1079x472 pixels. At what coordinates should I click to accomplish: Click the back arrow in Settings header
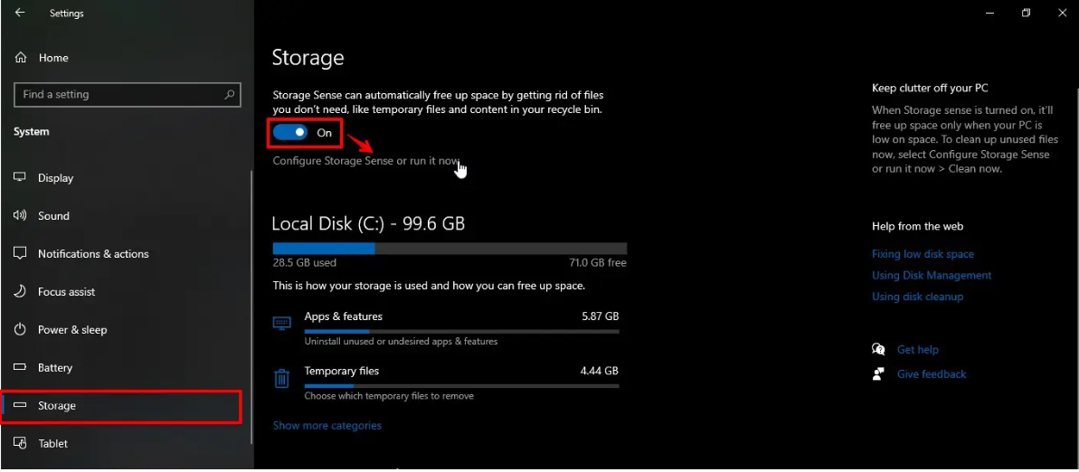click(20, 14)
